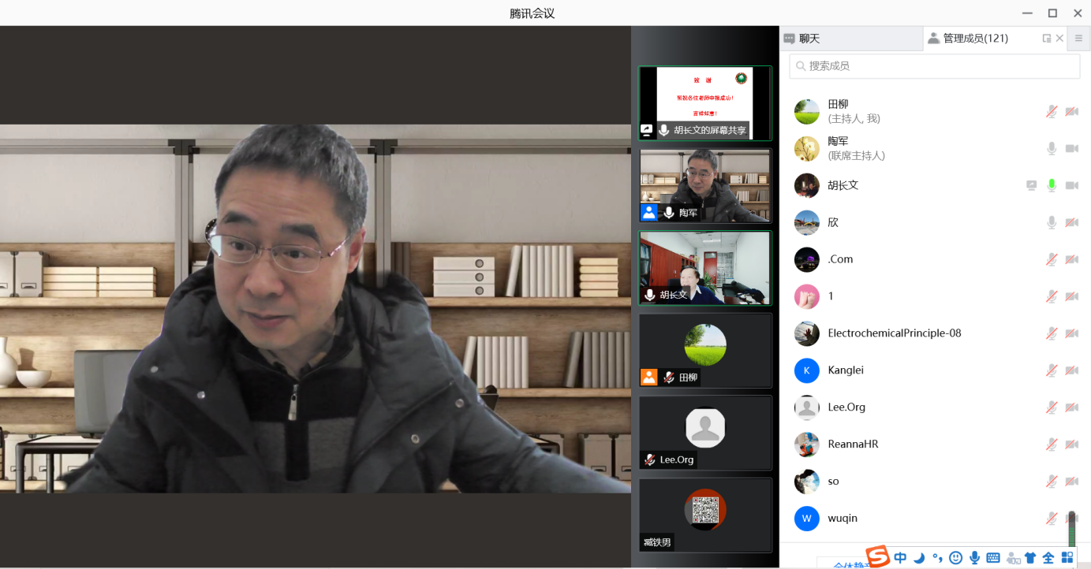The height and width of the screenshot is (569, 1091).
Task: Mute 陶军's microphone in member list
Action: point(1052,148)
